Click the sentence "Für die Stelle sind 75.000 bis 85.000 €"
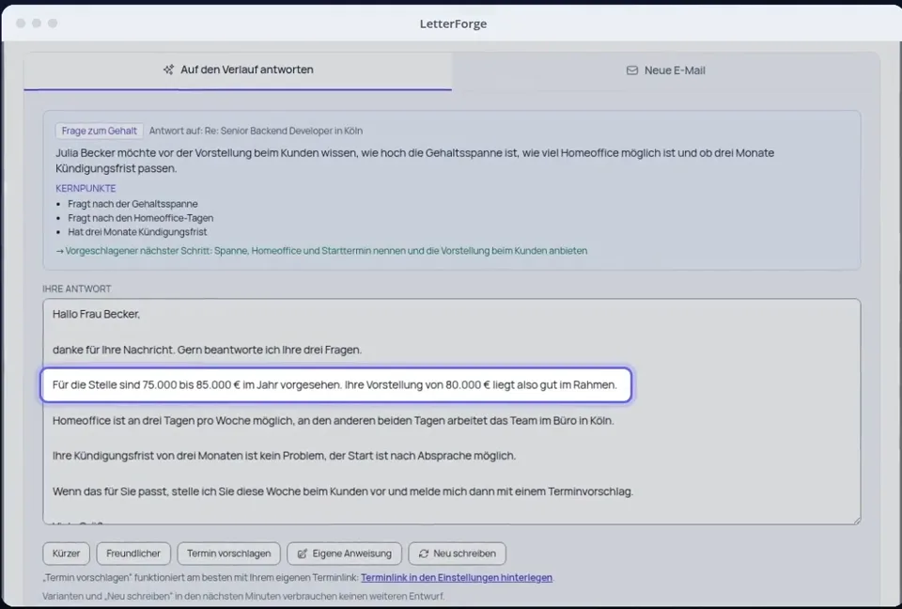 tap(336, 384)
